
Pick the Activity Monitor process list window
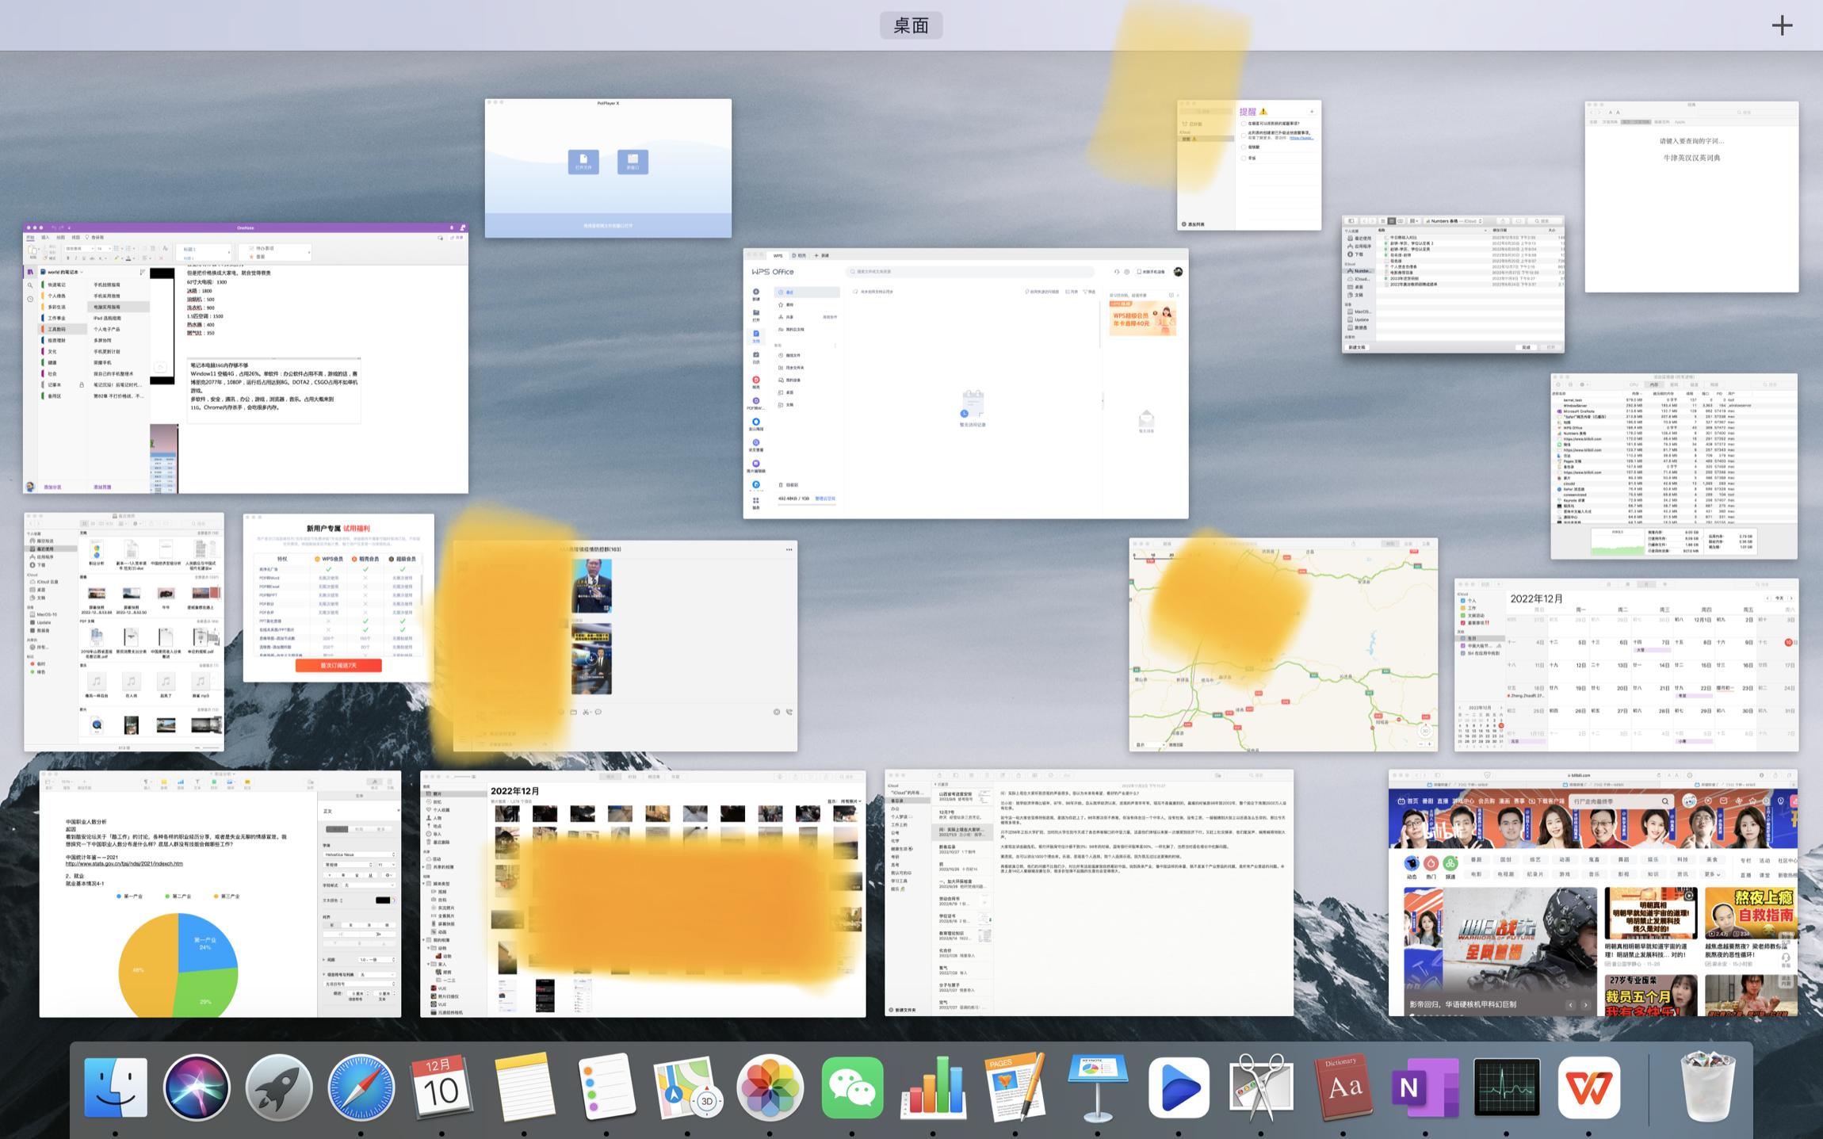[x=1673, y=466]
